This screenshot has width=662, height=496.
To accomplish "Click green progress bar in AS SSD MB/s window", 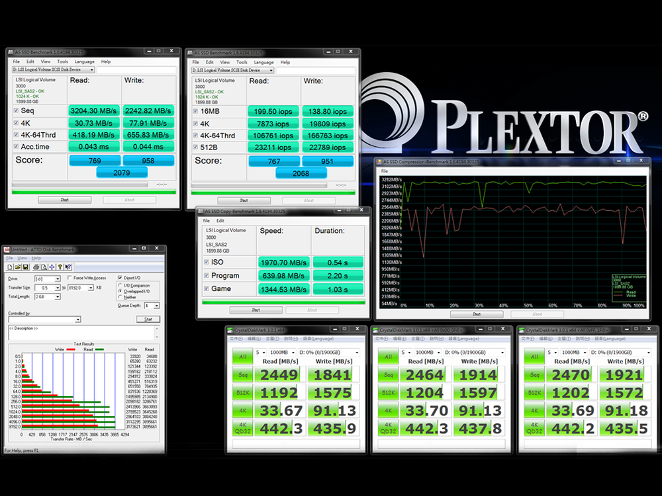I will [x=94, y=192].
